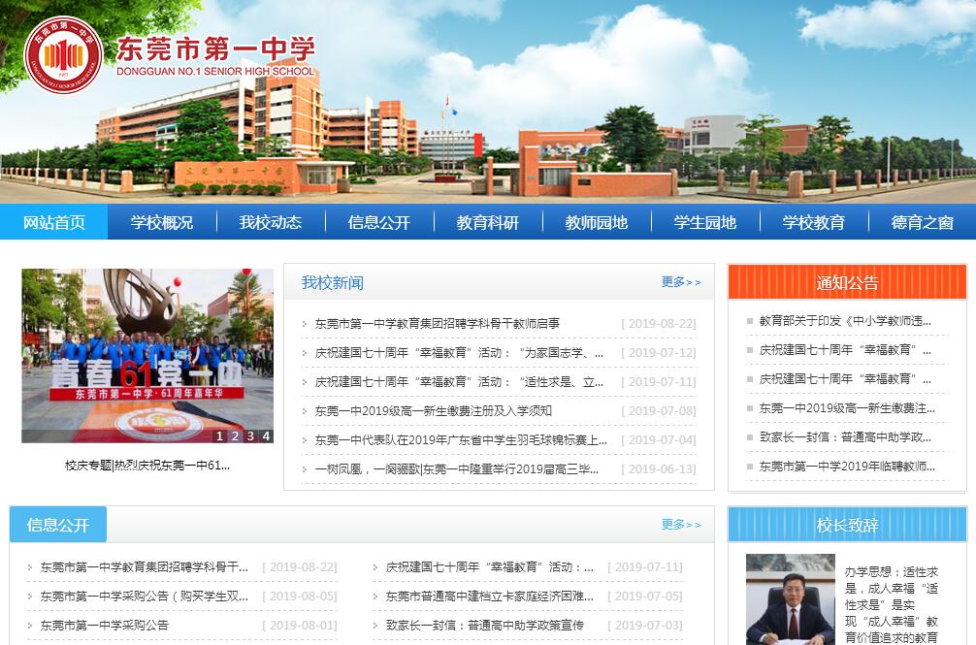Click the Dongguan No.1 school logo emblem

(x=63, y=55)
